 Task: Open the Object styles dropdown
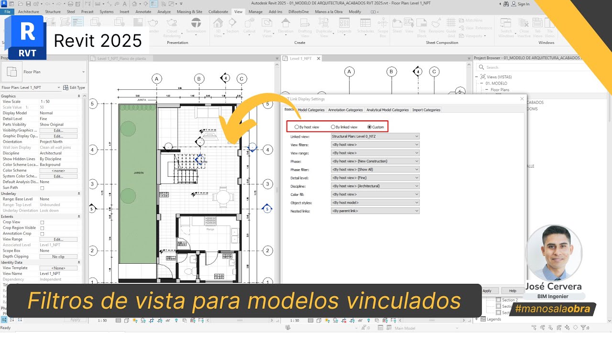pyautogui.click(x=375, y=203)
